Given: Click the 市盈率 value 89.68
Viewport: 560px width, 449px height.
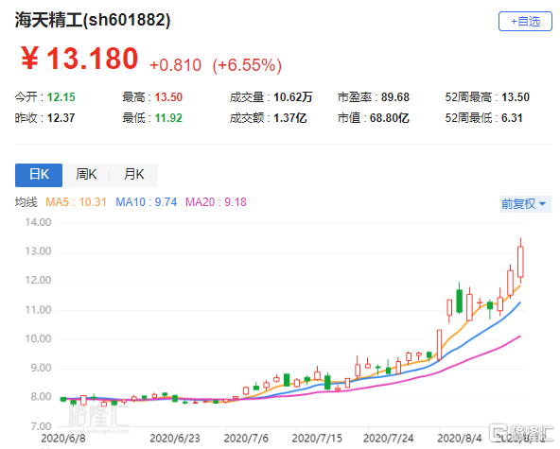Looking at the screenshot, I should (395, 97).
